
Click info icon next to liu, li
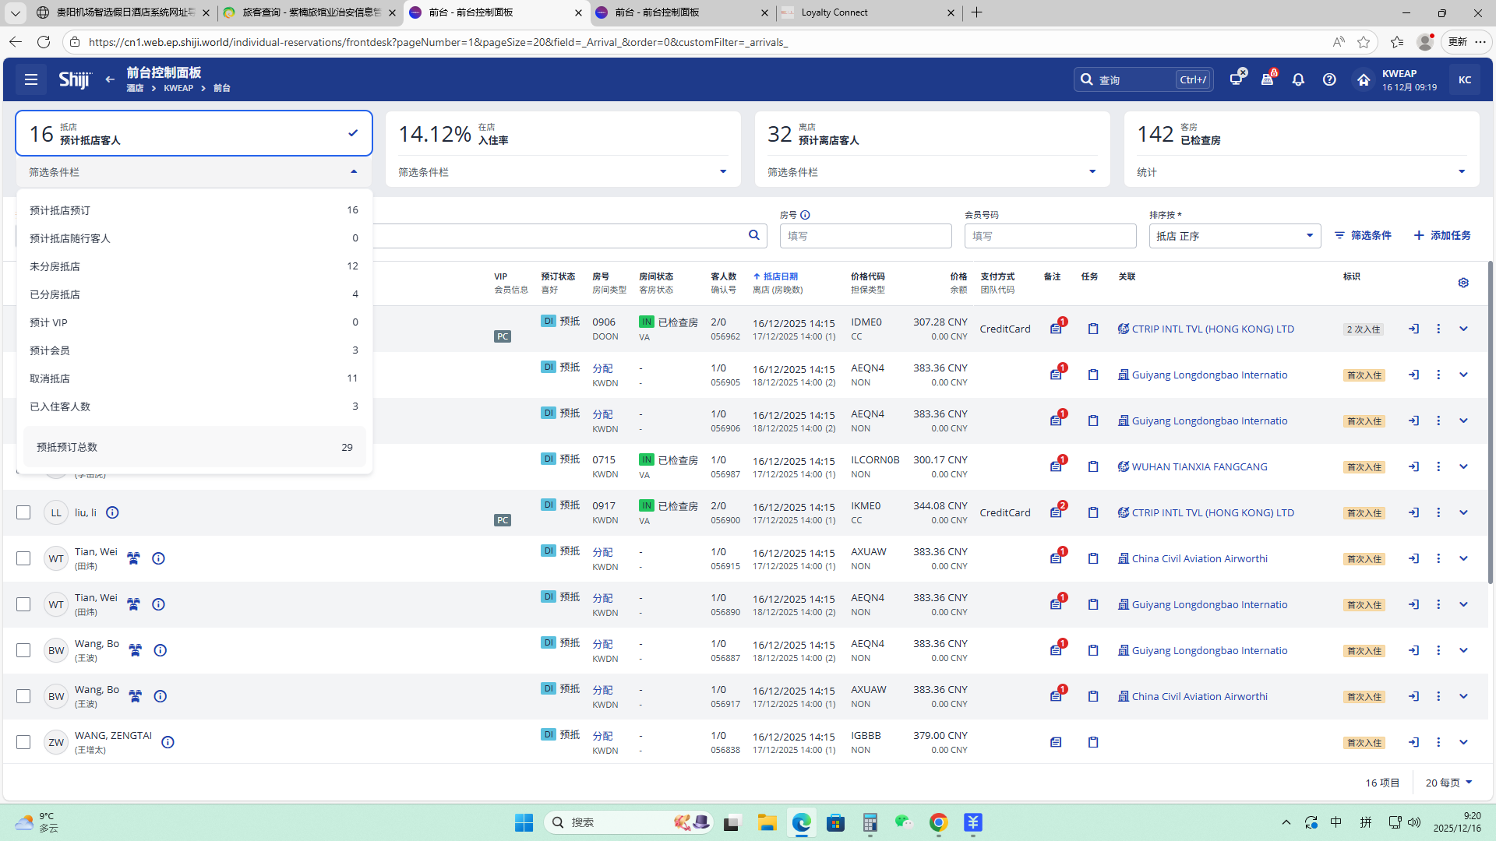(112, 512)
